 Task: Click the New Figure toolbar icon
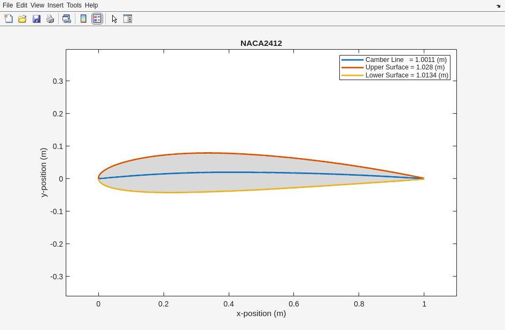tap(9, 19)
